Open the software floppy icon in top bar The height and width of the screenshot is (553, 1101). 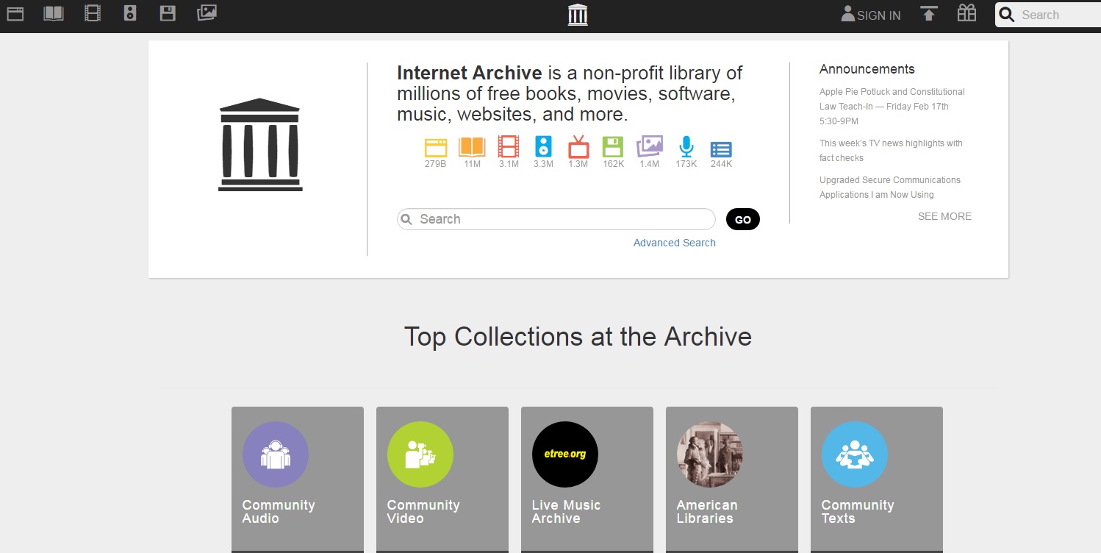168,13
